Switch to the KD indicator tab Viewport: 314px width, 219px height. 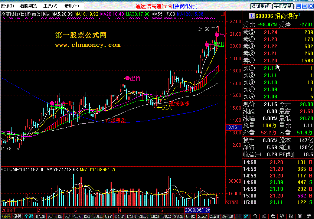pyautogui.click(x=60, y=216)
